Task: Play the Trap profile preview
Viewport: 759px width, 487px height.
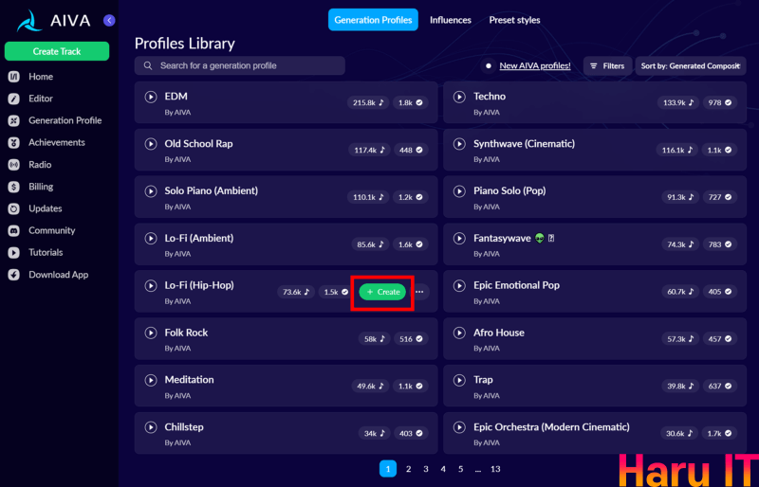Action: point(459,380)
